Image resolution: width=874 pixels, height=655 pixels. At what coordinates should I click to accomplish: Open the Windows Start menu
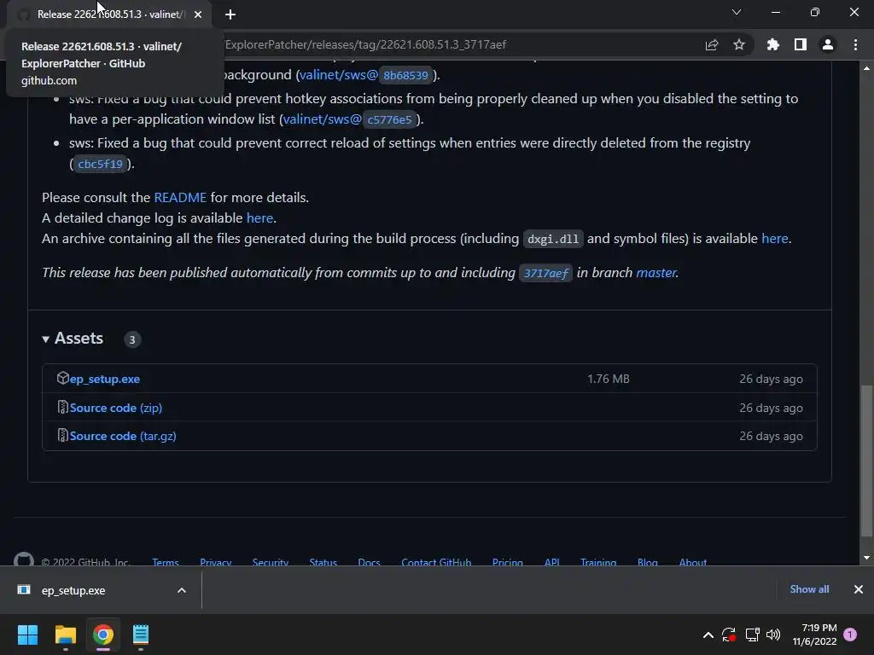pos(27,635)
